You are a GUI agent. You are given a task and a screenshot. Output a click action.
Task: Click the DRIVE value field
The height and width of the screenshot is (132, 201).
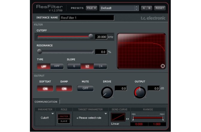[x=121, y=88]
